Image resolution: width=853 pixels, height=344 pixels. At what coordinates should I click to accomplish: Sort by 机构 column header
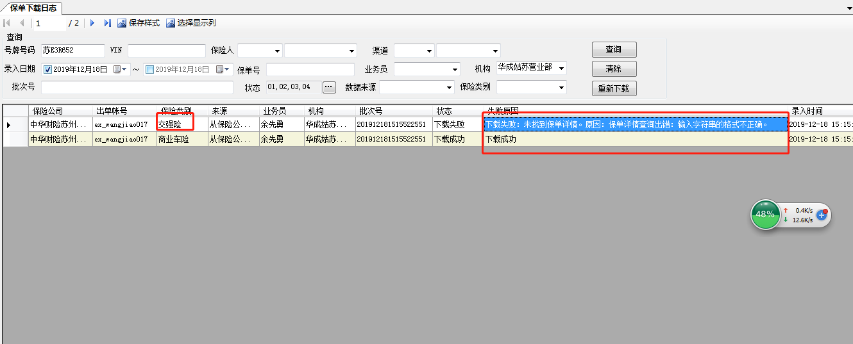point(330,111)
